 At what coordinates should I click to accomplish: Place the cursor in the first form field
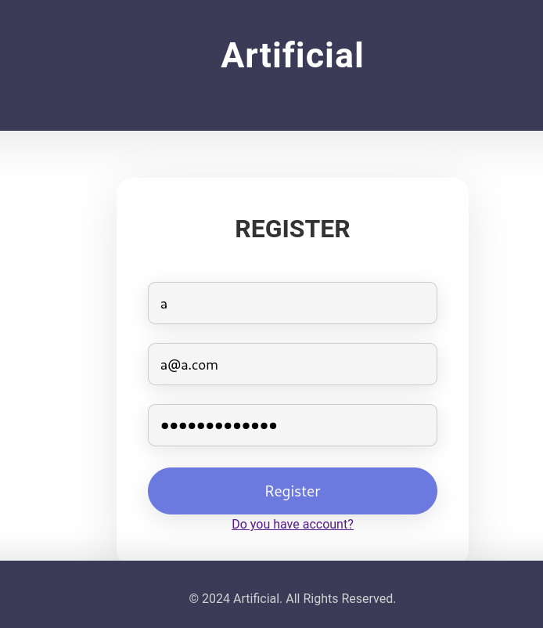pos(292,303)
